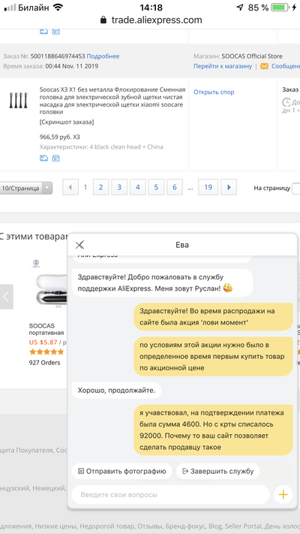Click the envelope message icon
Viewport: 300px width, 534px height.
click(x=264, y=66)
